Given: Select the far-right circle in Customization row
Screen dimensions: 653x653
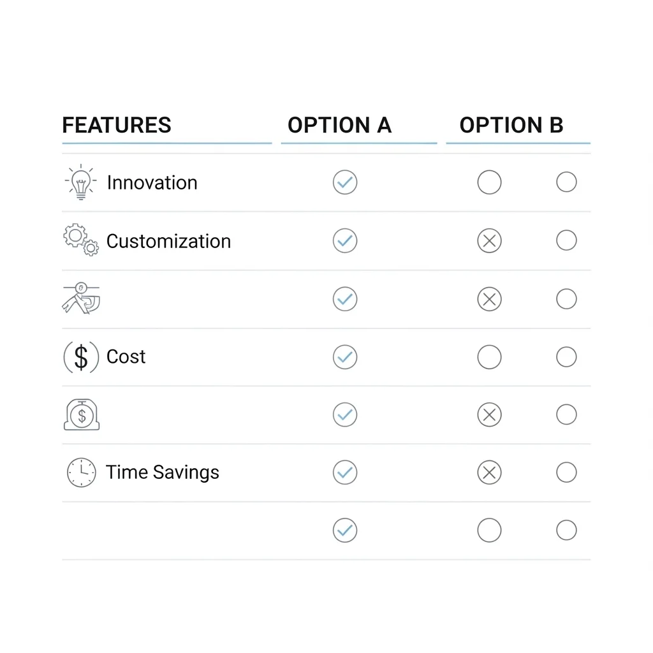Looking at the screenshot, I should point(566,240).
